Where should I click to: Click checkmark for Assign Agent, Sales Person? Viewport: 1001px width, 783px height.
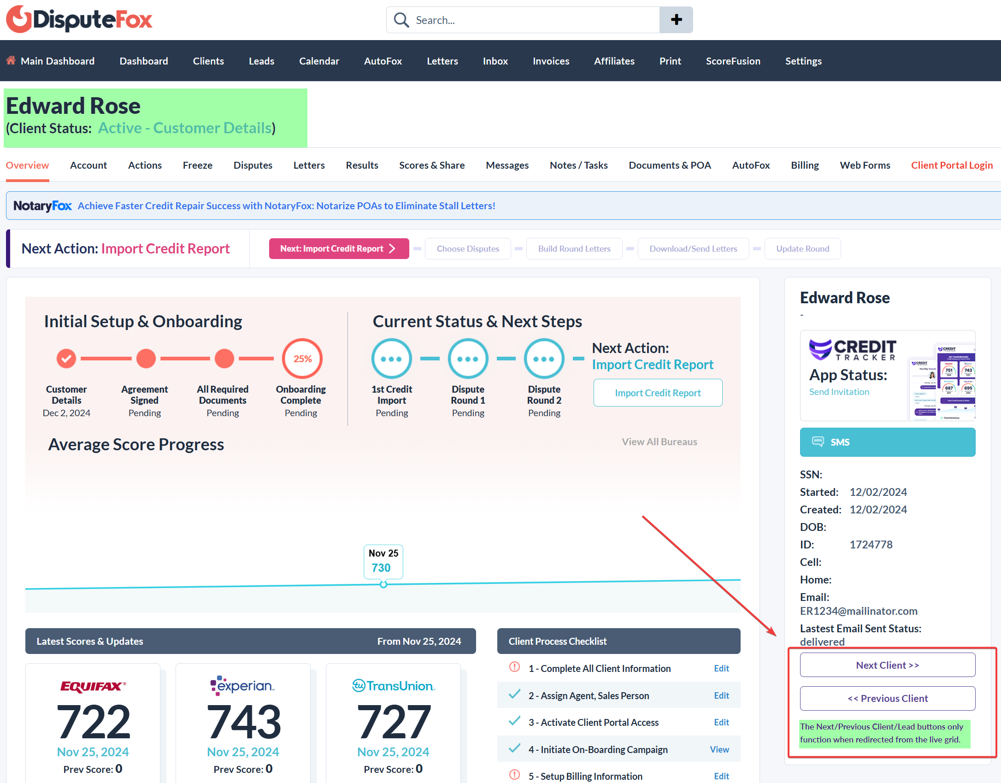click(514, 695)
